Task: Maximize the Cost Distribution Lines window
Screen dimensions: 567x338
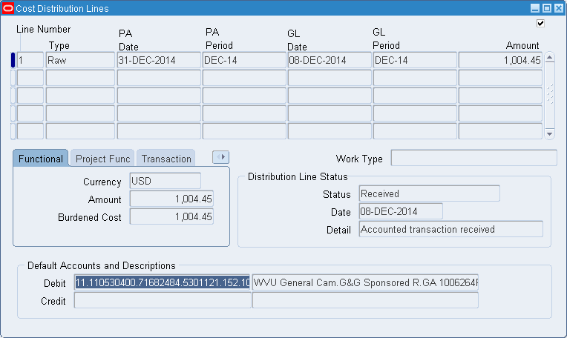Action: tap(546, 8)
